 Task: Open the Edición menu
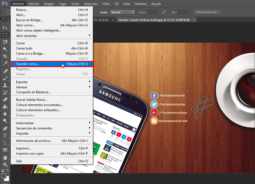tap(34, 4)
